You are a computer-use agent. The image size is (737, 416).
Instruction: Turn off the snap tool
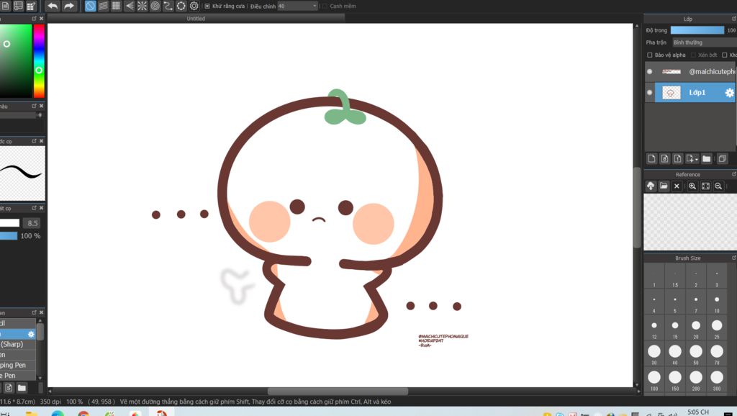point(90,6)
